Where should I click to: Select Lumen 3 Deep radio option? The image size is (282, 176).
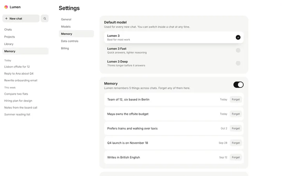(x=238, y=63)
